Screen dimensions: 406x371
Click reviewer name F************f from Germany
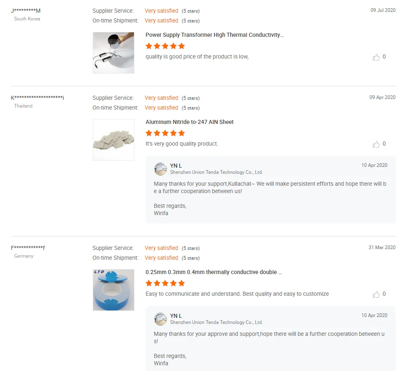click(x=28, y=248)
